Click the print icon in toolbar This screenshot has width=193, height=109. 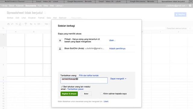[x=8, y=24]
